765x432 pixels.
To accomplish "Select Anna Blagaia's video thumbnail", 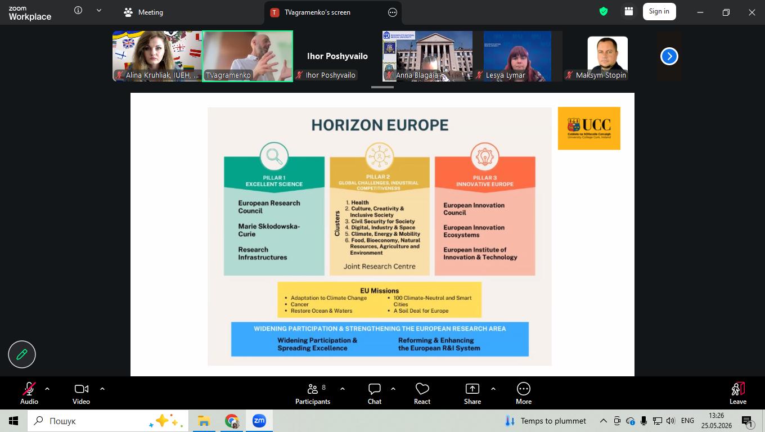I will click(427, 56).
